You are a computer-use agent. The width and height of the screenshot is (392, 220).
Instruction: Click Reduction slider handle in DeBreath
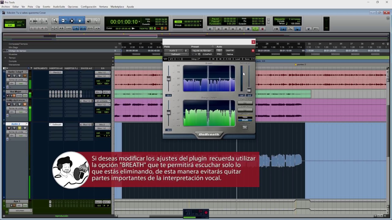[x=249, y=90]
